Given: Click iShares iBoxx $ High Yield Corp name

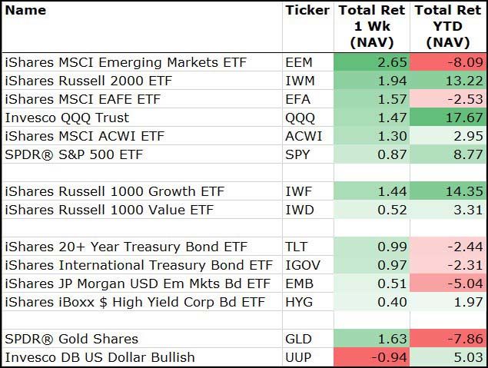Looking at the screenshot, I should (135, 302).
